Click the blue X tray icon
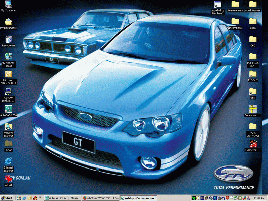268x201 pixels. click(x=215, y=198)
